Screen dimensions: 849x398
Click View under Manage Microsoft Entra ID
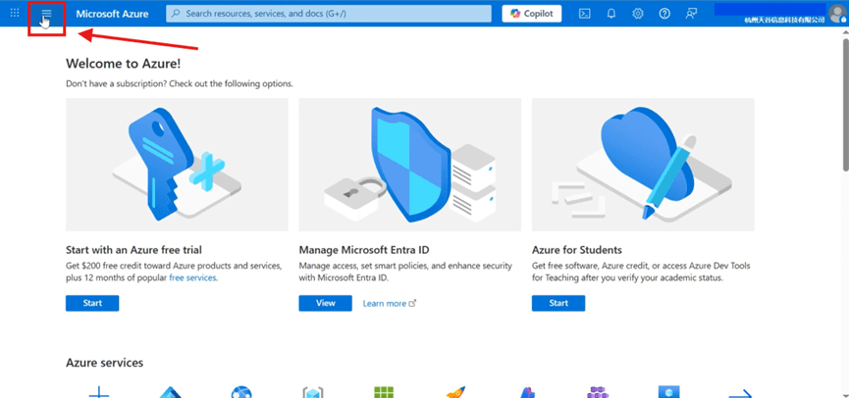(x=326, y=303)
